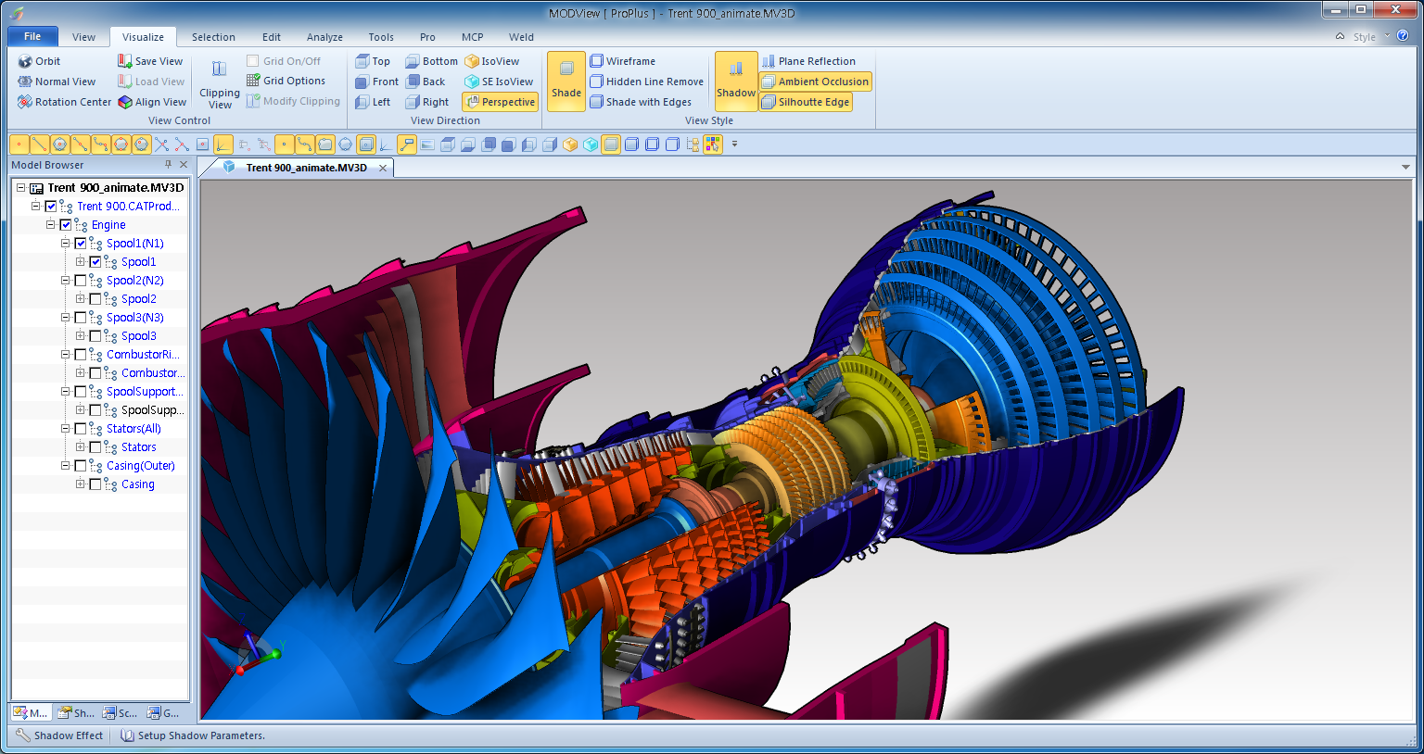Toggle Plane Reflection effect

[x=808, y=61]
